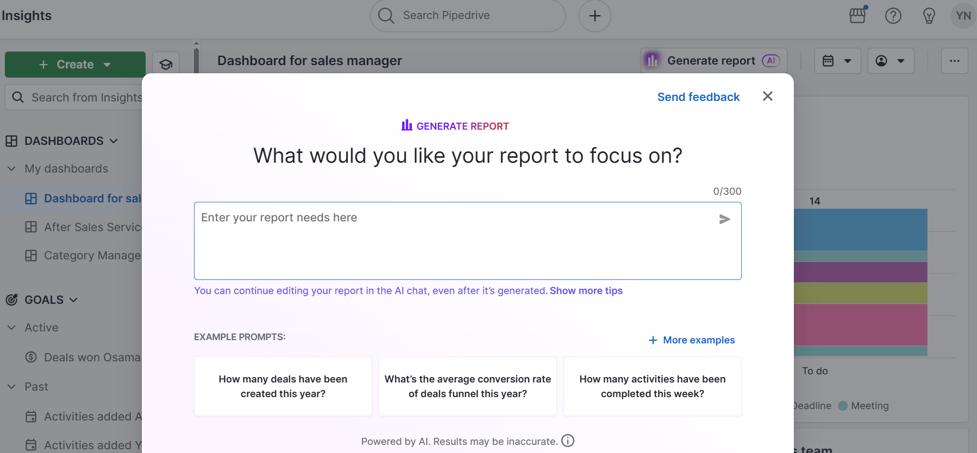The height and width of the screenshot is (453, 977).
Task: Click the 0/300 character counter
Action: [x=727, y=192]
